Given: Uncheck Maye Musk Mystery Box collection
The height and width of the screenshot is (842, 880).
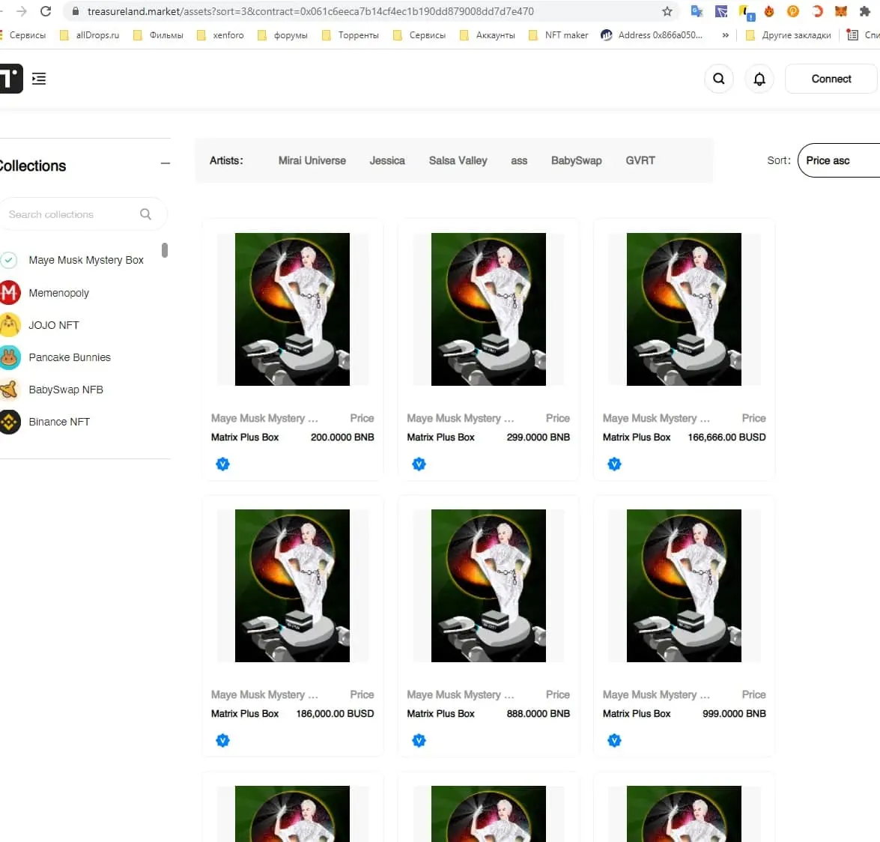Looking at the screenshot, I should click(8, 260).
